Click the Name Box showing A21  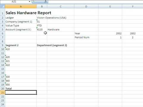tap(14, 1)
